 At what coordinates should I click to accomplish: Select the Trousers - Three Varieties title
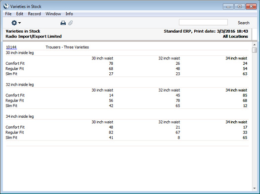(67, 47)
